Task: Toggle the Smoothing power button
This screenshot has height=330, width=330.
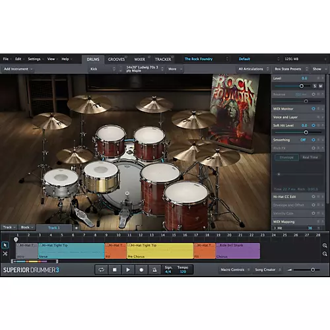Action: (x=313, y=140)
